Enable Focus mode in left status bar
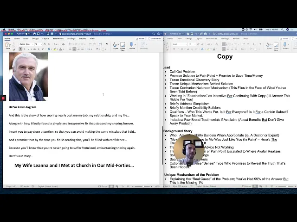The width and height of the screenshot is (297, 222). pyautogui.click(x=103, y=186)
